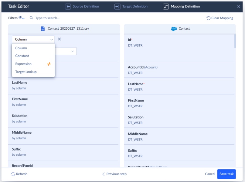This screenshot has width=245, height=182.
Task: Click the search magnifier icon
Action: click(x=31, y=18)
